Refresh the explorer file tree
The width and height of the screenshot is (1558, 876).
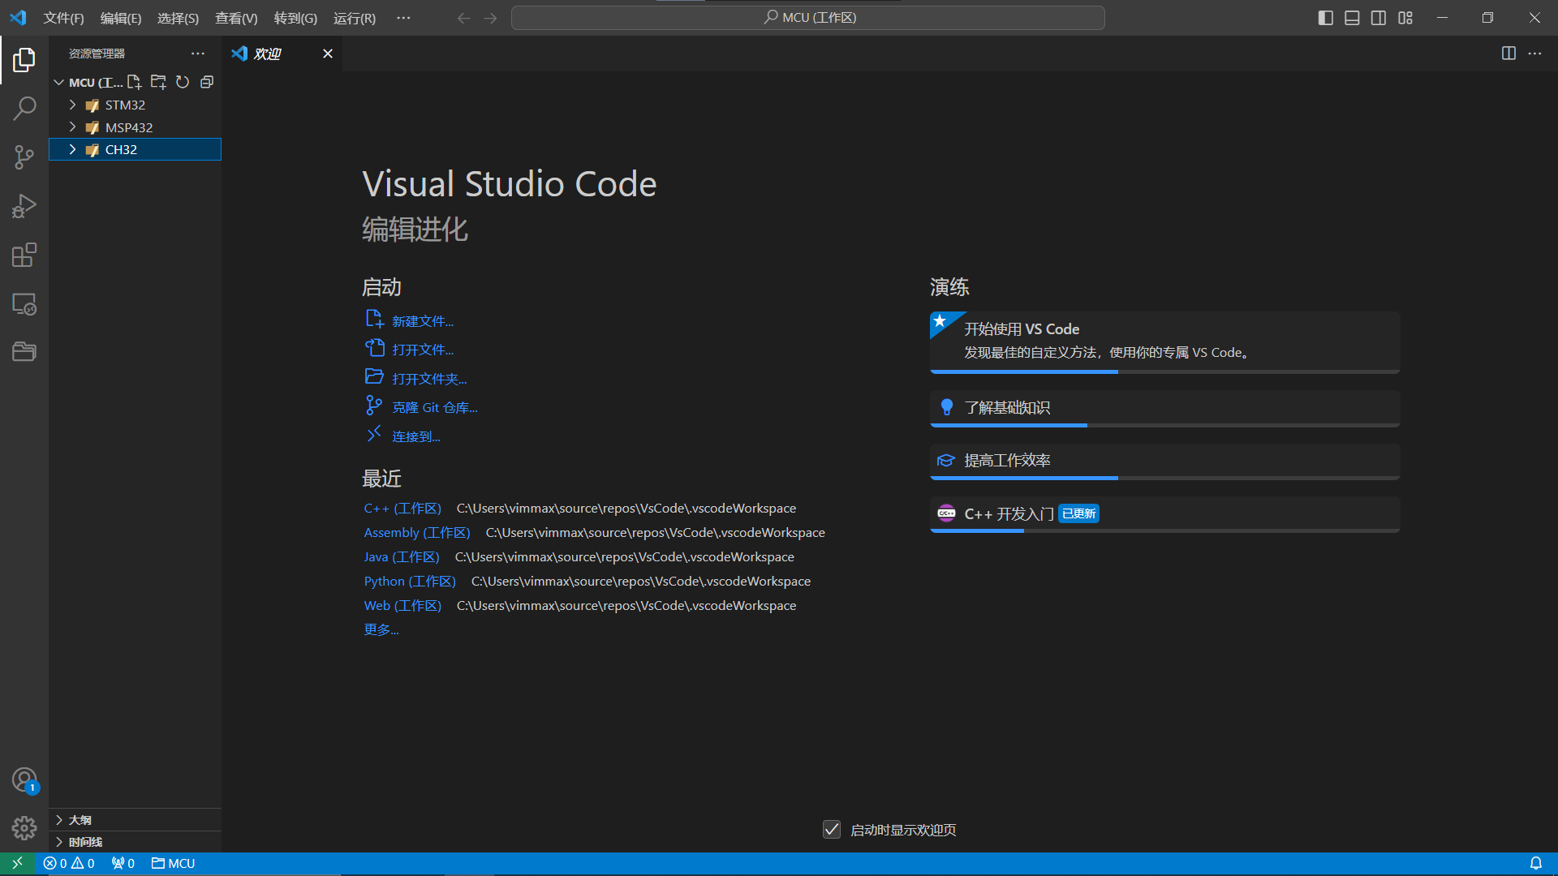click(x=183, y=82)
